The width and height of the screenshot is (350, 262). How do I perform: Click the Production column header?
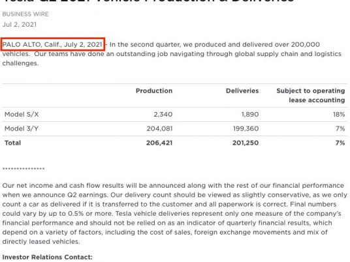[x=154, y=91]
